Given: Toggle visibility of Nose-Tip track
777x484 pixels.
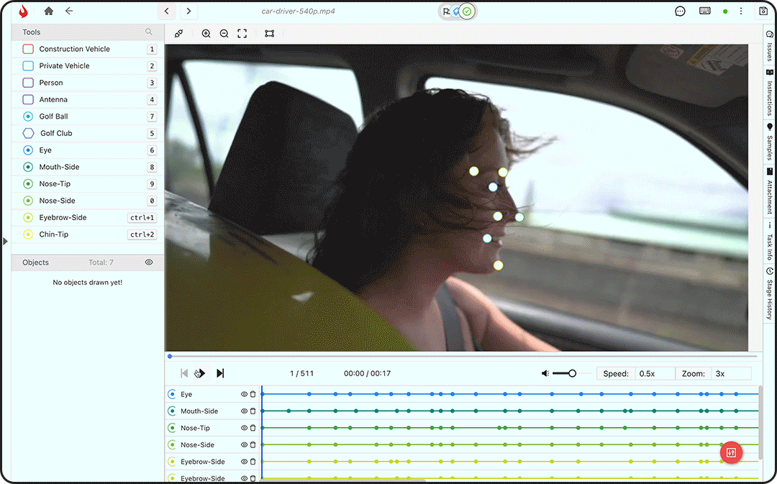Looking at the screenshot, I should coord(244,428).
